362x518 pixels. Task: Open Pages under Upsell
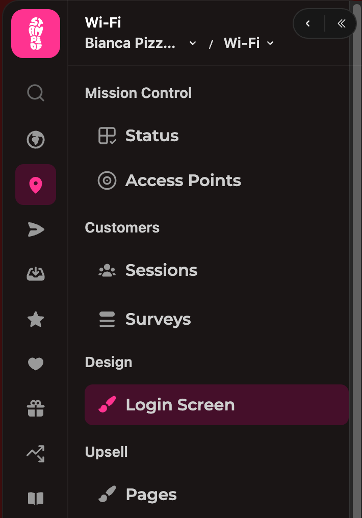point(151,495)
